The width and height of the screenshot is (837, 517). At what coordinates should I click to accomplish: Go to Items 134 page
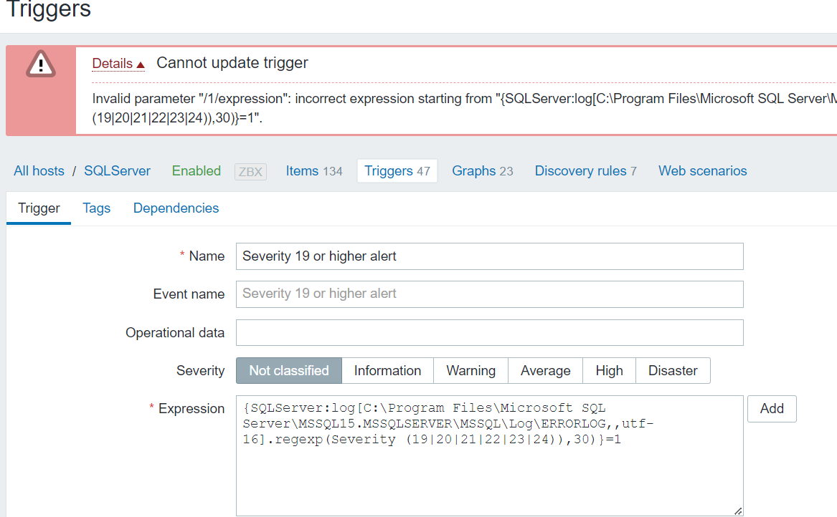[x=314, y=171]
